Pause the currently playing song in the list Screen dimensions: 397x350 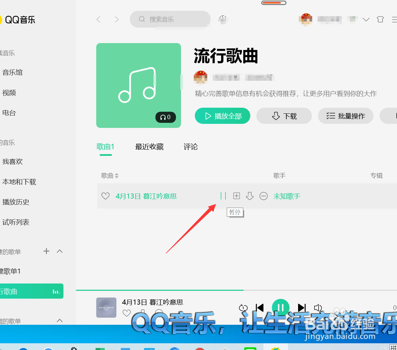click(223, 196)
